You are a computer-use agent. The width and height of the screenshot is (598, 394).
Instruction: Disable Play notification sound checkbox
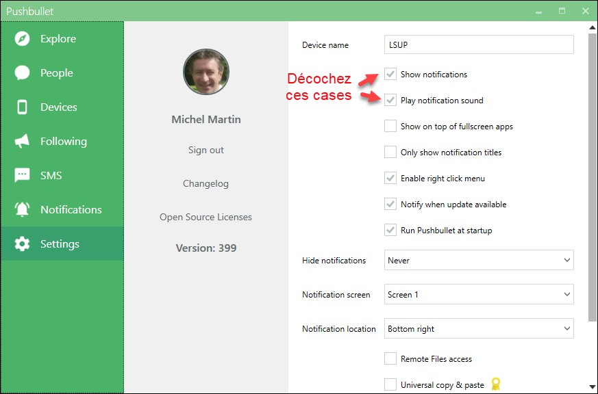tap(390, 101)
